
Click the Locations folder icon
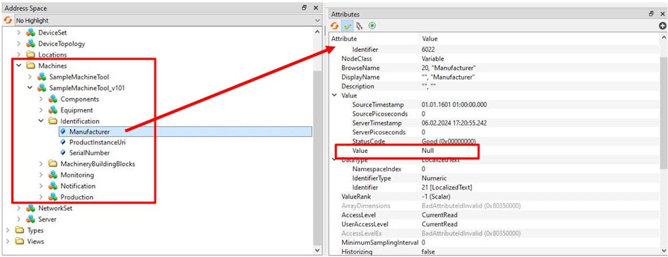(30, 55)
